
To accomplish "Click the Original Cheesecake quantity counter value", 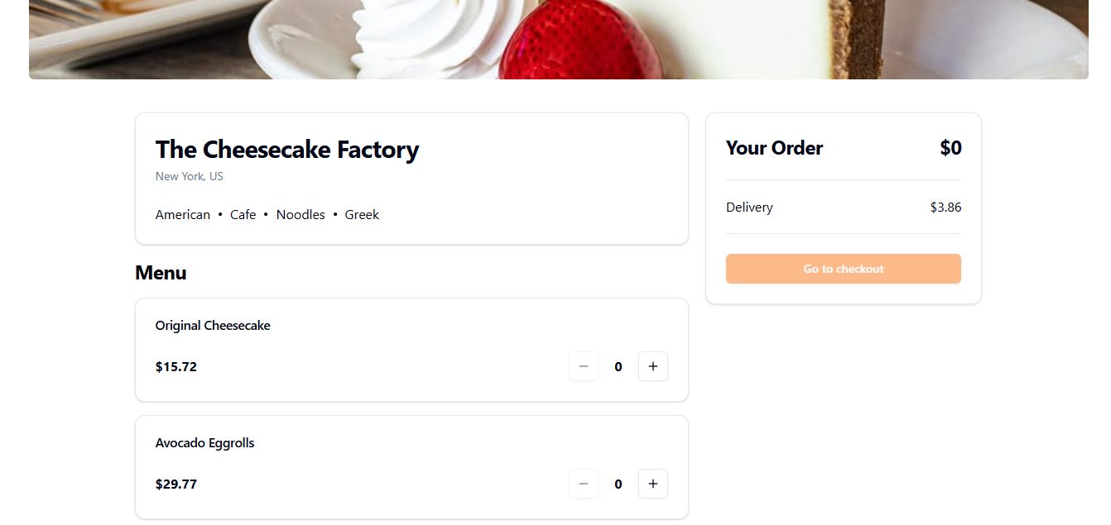I will point(618,367).
